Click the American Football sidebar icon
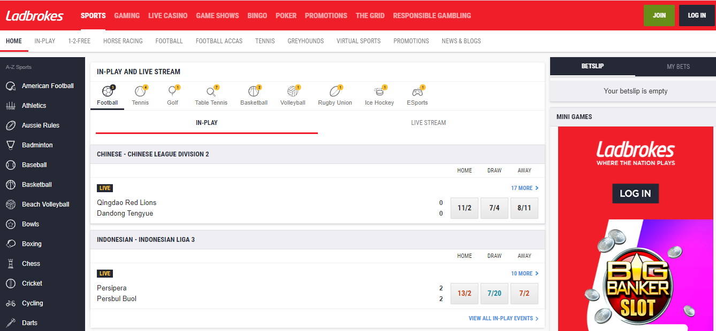The height and width of the screenshot is (331, 716). click(11, 86)
